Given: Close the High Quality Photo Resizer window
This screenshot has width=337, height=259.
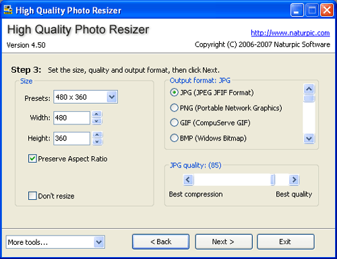Looking at the screenshot, I should pyautogui.click(x=327, y=10).
